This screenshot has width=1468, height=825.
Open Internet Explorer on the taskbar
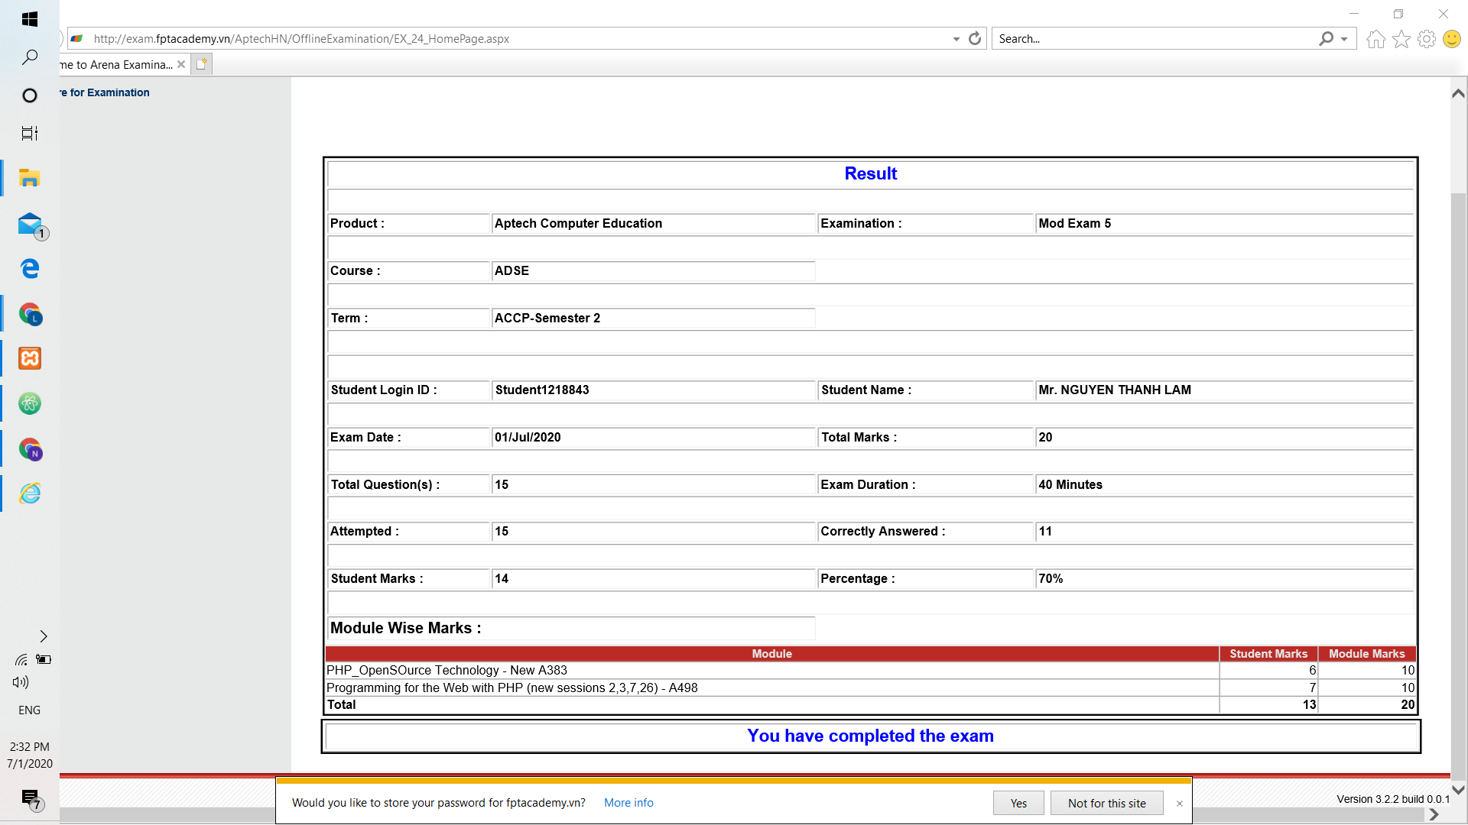point(30,493)
